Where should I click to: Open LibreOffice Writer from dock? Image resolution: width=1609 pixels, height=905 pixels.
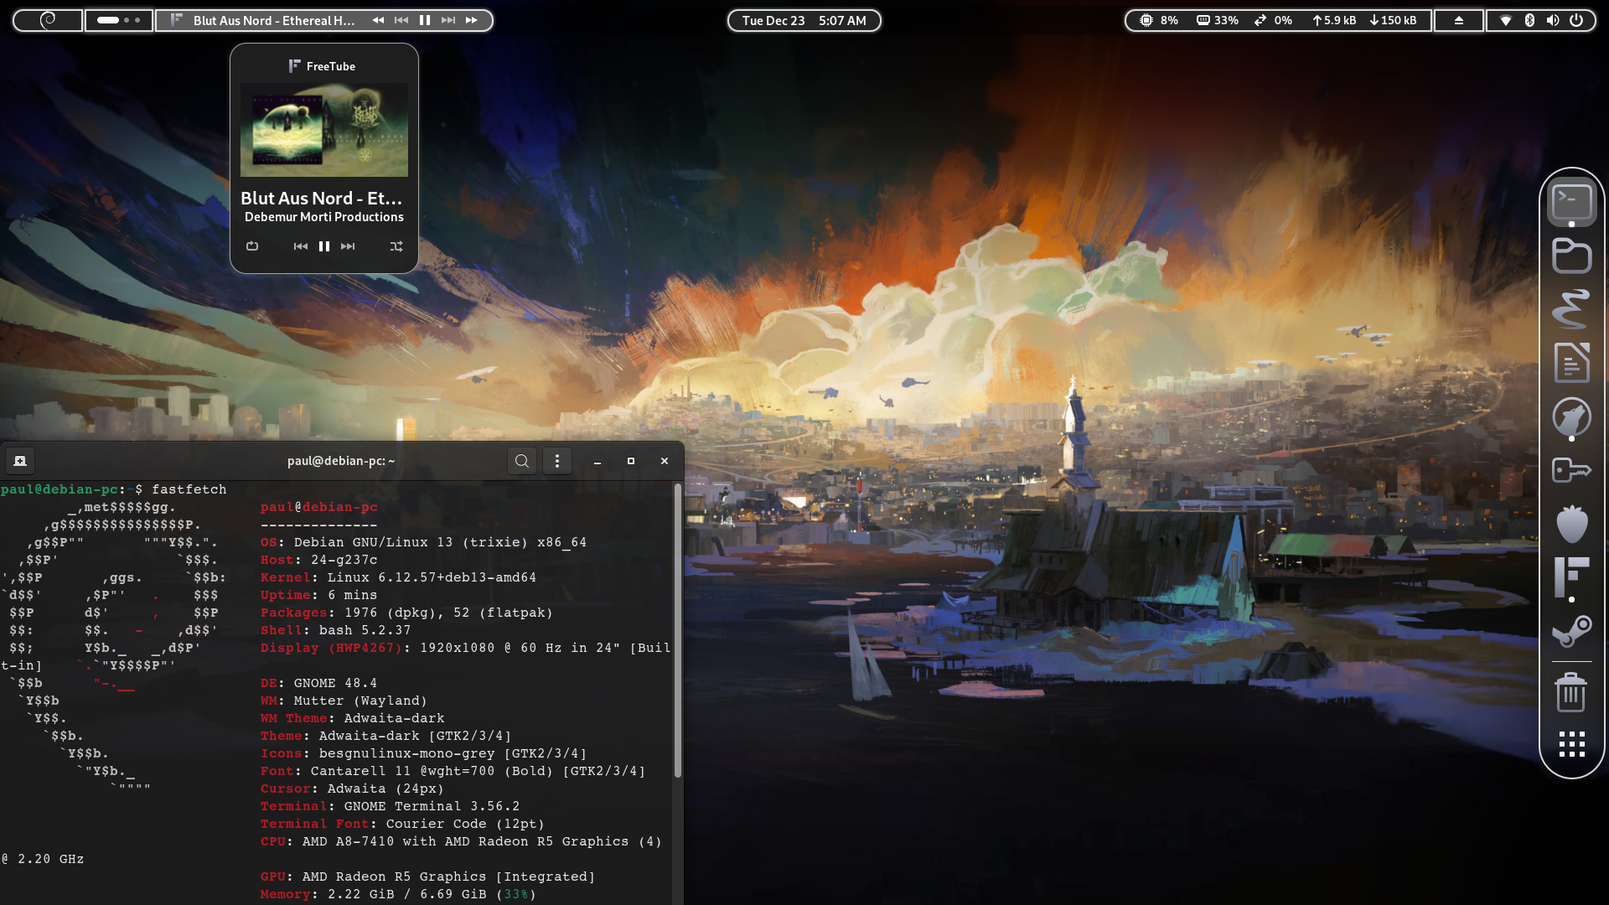click(1571, 363)
